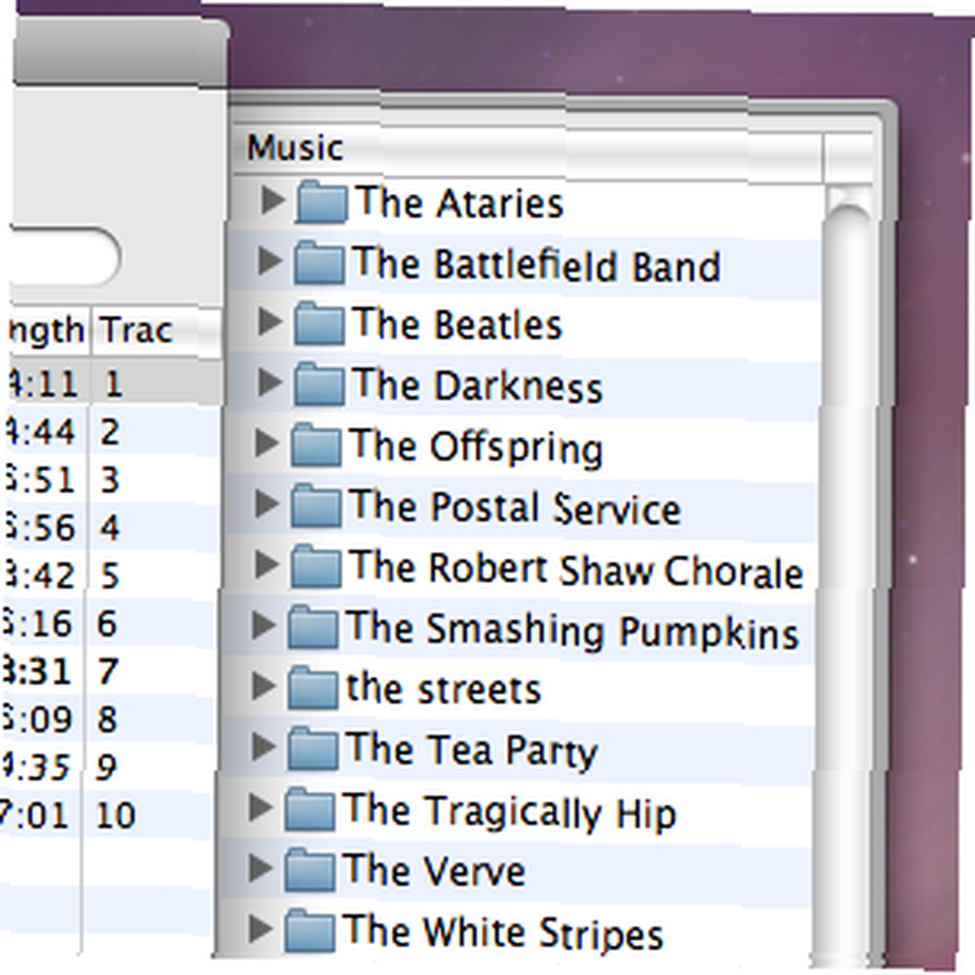Select 'The Verve' row text

pos(434,871)
